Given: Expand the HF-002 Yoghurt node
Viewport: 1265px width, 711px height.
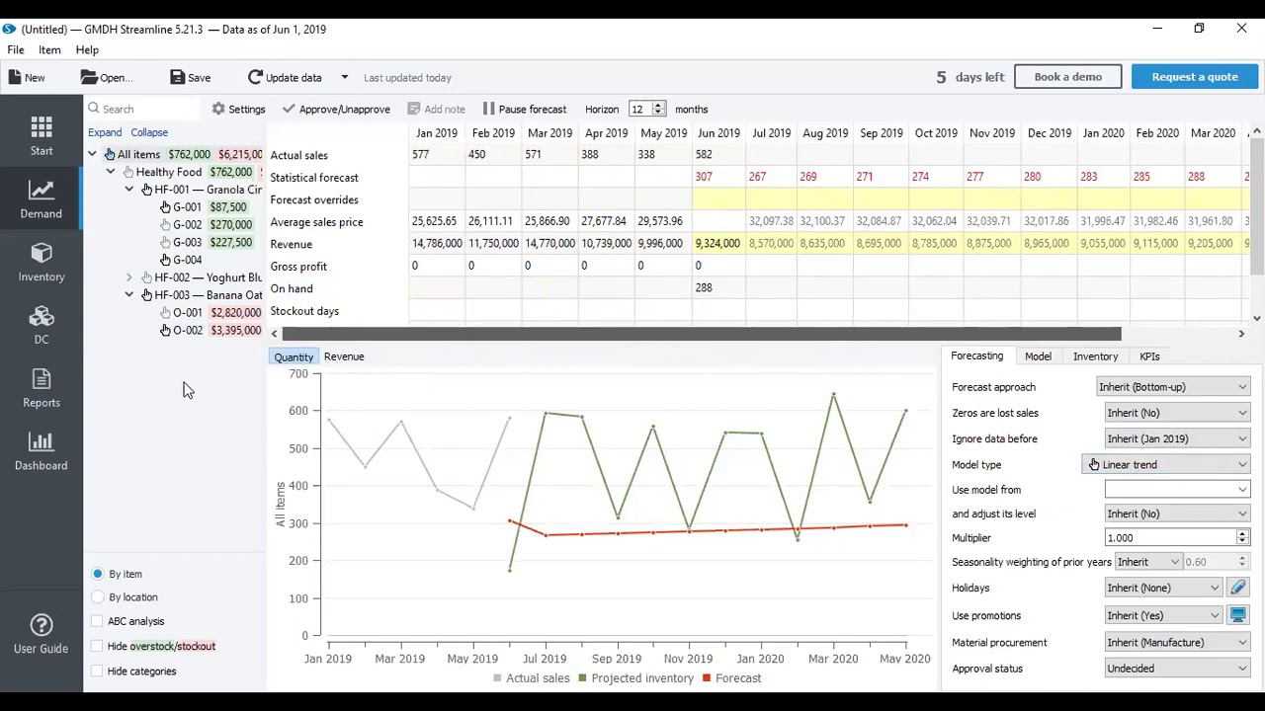Looking at the screenshot, I should (129, 277).
